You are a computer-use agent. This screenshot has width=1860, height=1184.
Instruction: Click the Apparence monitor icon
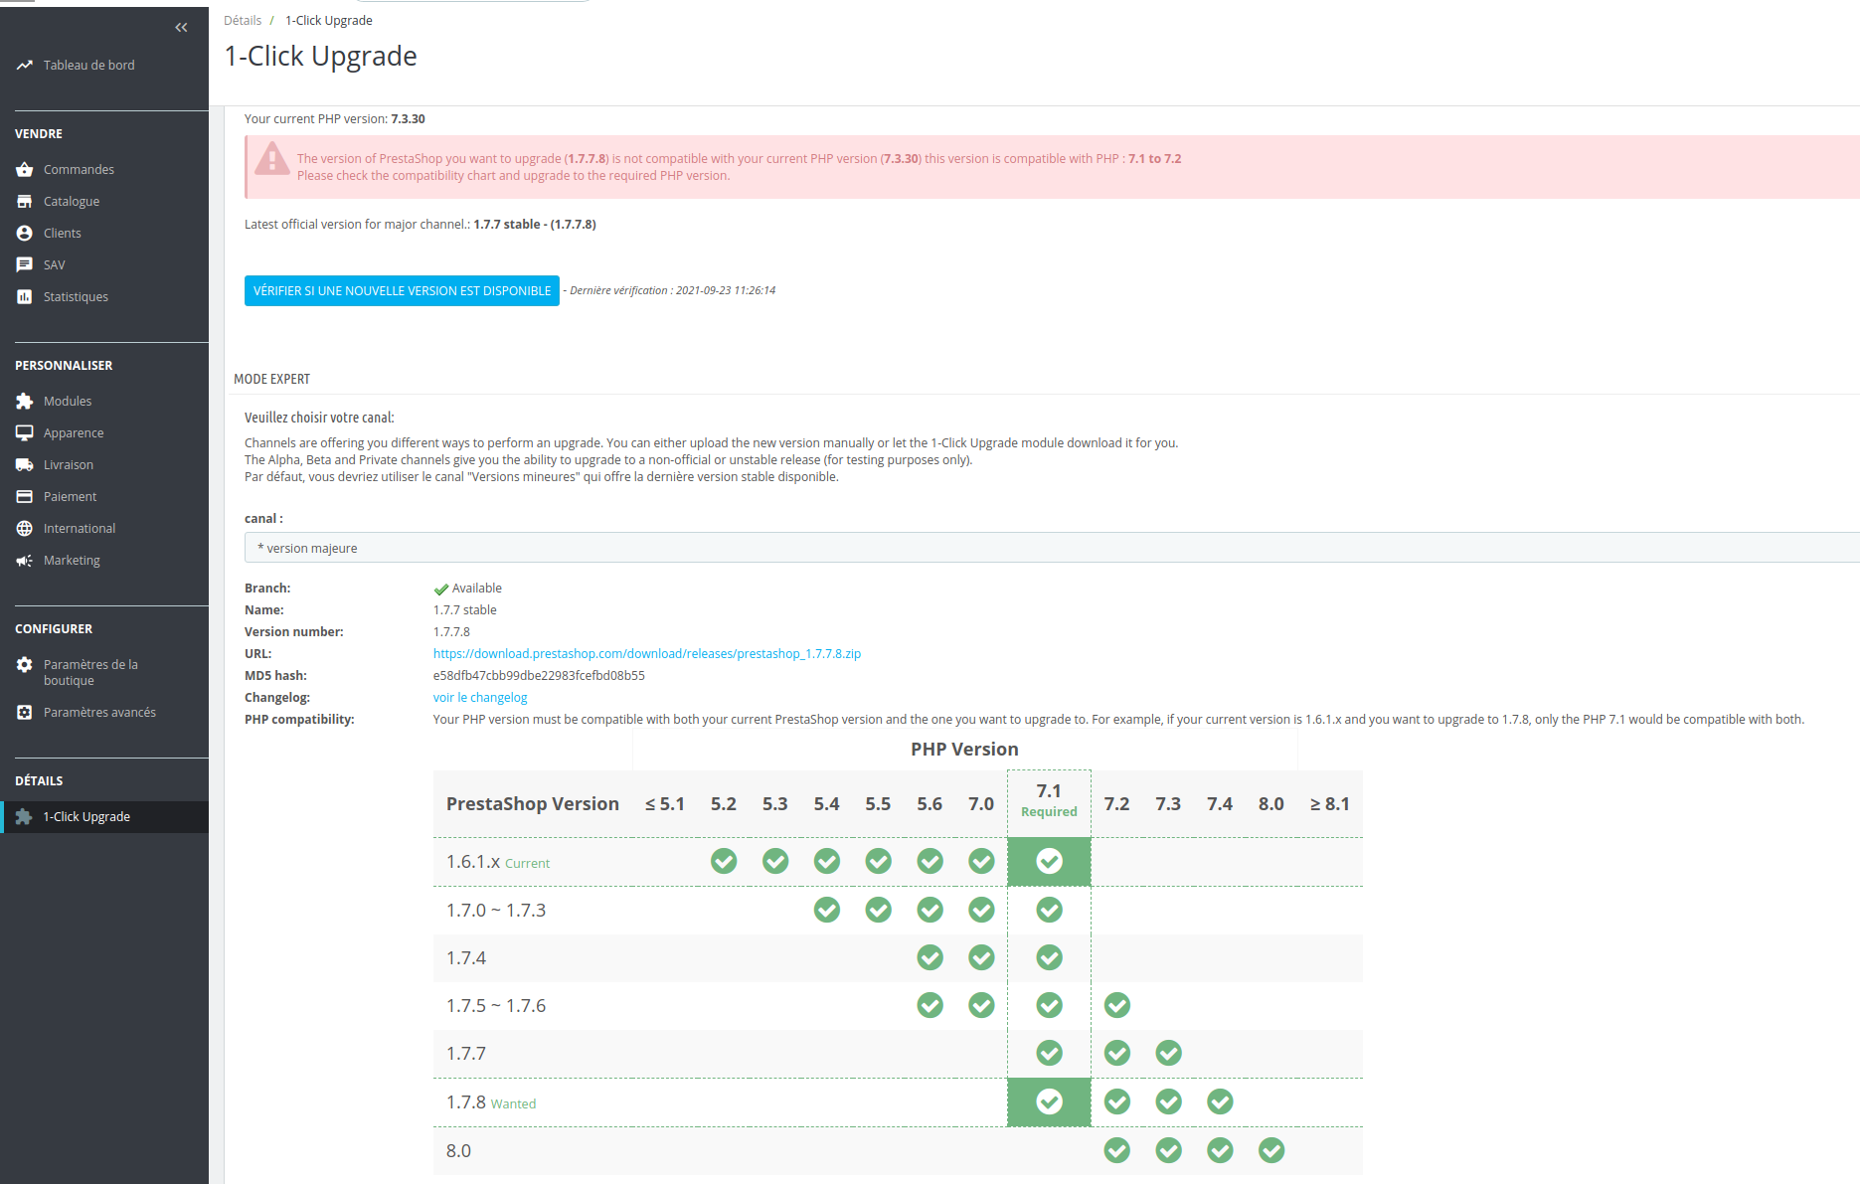tap(25, 433)
